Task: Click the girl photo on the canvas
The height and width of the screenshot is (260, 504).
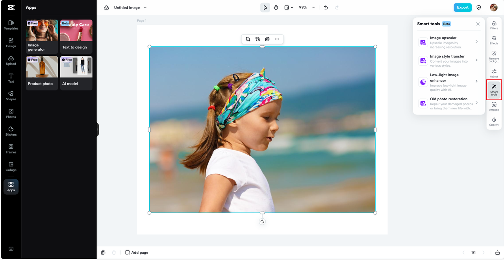Action: click(262, 130)
